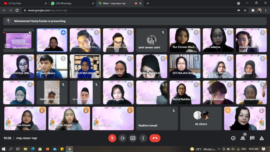Unmute the microphone in Meet controls
This screenshot has width=270, height=152.
pos(112,138)
